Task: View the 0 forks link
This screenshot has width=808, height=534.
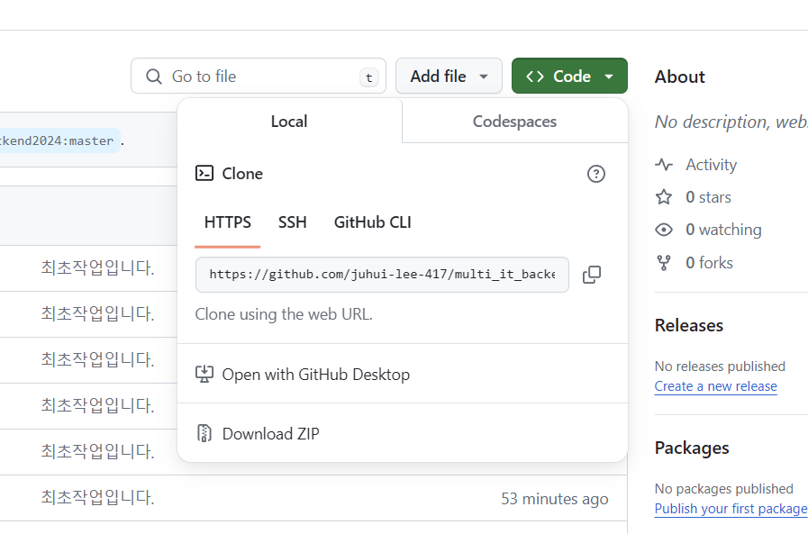Action: (709, 263)
